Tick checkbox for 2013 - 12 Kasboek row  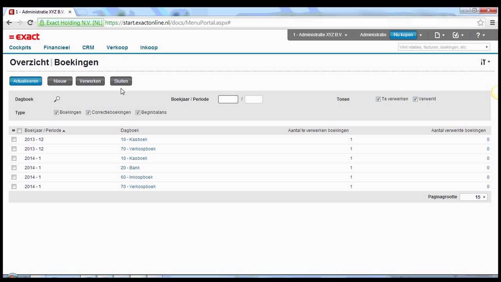(x=14, y=139)
